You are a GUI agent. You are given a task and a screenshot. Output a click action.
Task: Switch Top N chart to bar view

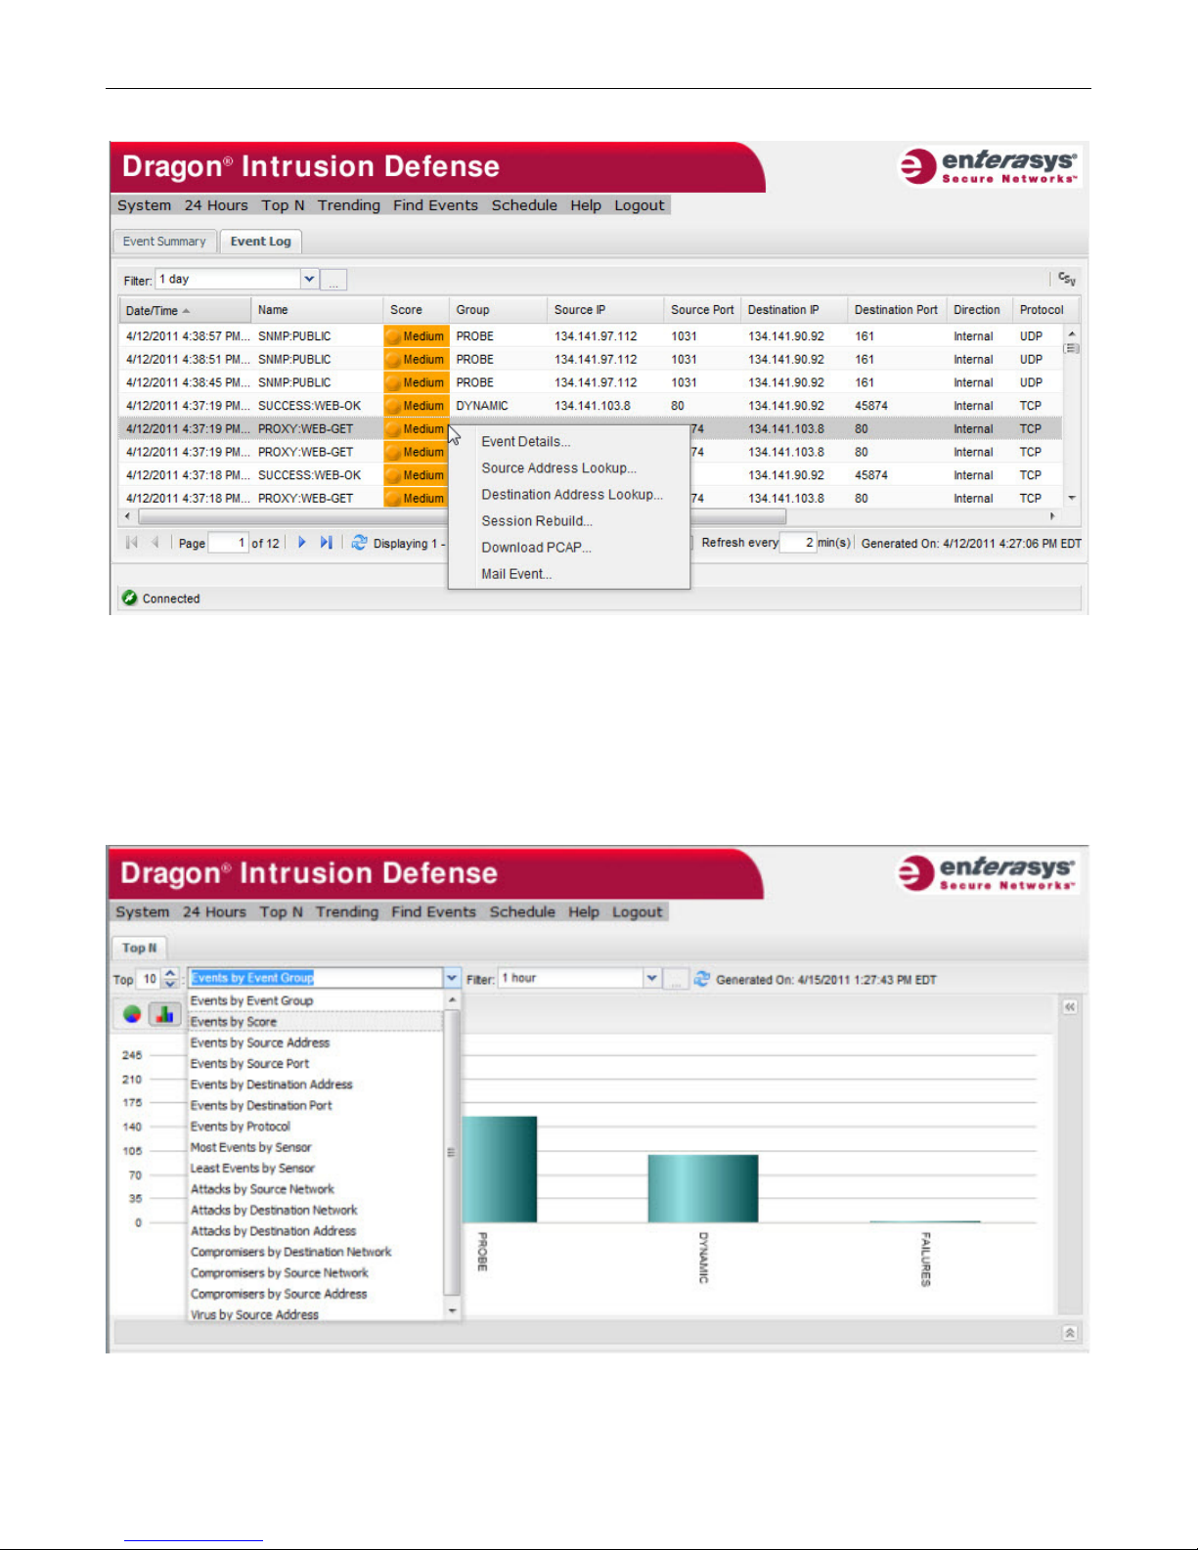[164, 1014]
